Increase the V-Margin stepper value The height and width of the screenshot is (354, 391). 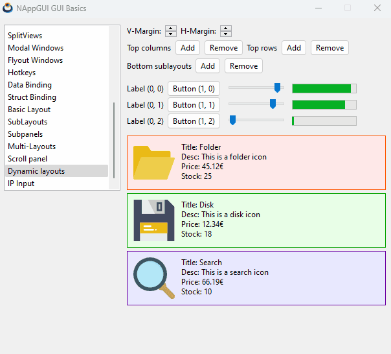pos(171,28)
